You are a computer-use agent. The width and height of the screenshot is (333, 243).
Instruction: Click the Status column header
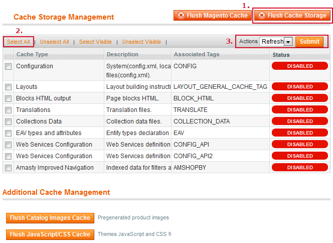tap(280, 54)
